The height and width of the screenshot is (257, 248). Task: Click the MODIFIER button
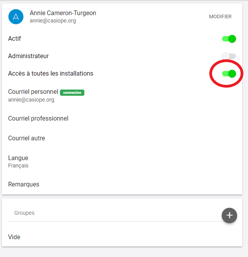[x=220, y=17]
